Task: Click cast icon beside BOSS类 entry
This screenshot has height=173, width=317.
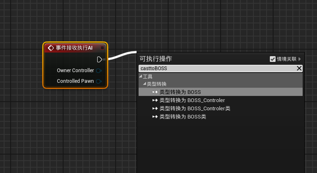Action: tap(155, 116)
